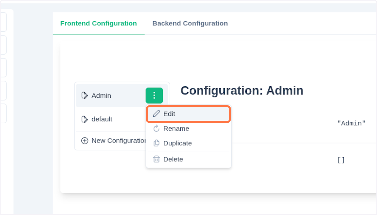Click the file icon next to Admin
Screen dimensions: 377x215
pyautogui.click(x=85, y=95)
